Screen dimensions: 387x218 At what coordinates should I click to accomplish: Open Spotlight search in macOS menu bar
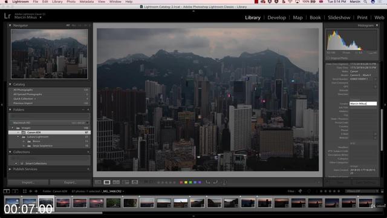coord(365,2)
